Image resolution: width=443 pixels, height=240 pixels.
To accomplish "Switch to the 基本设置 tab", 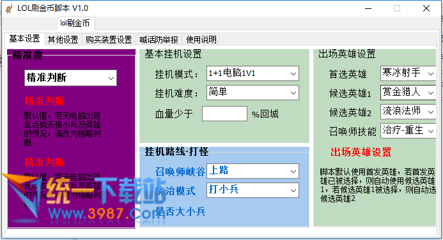I will pos(24,39).
